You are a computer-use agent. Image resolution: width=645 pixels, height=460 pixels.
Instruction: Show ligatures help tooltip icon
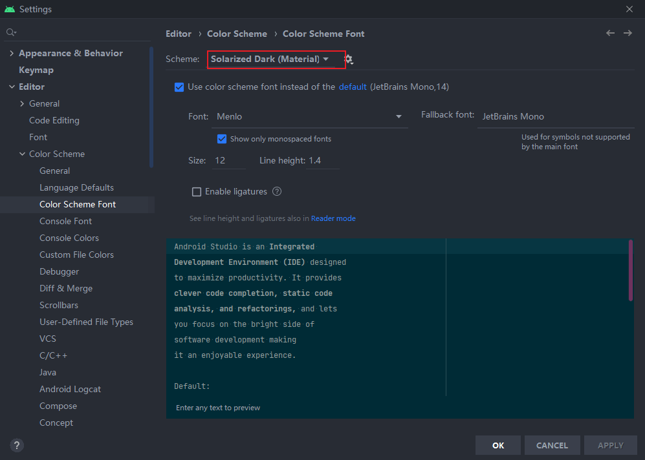click(x=277, y=191)
